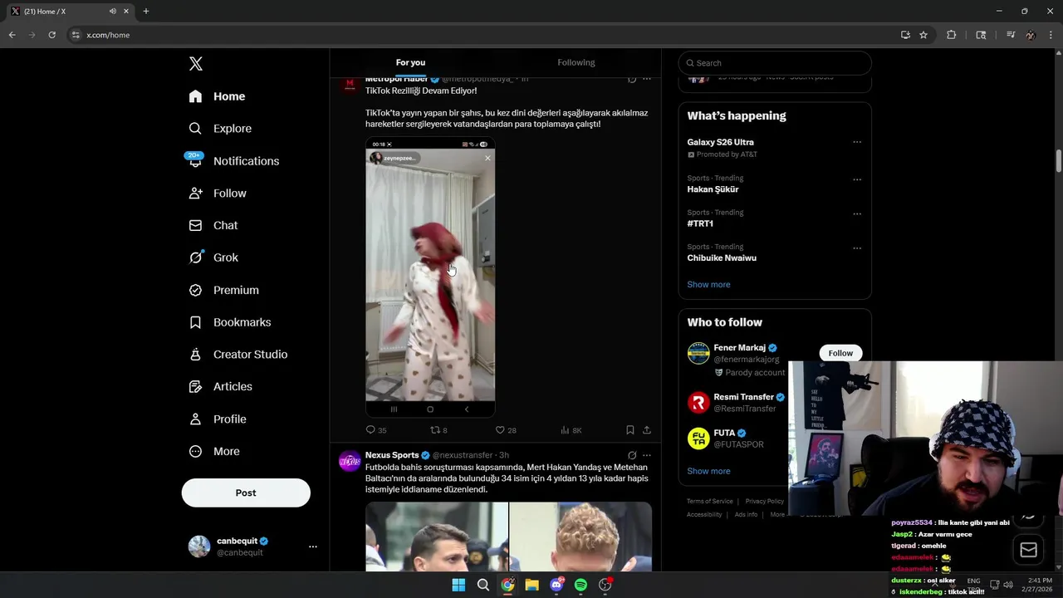Open File Explorer from the taskbar
This screenshot has height=598, width=1063.
coord(531,586)
